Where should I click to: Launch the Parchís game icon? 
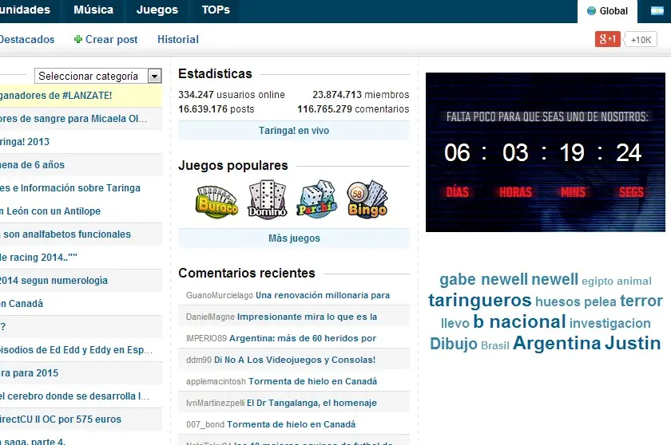[317, 199]
